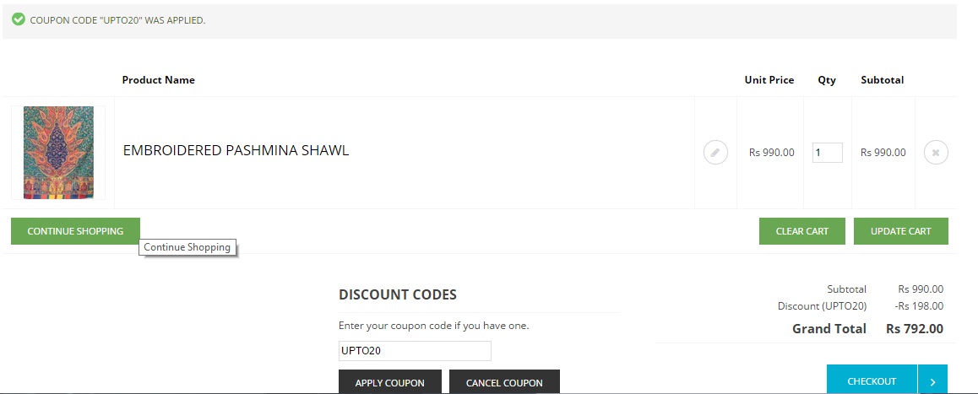Click the Qty column header
This screenshot has height=394, width=978.
(827, 80)
